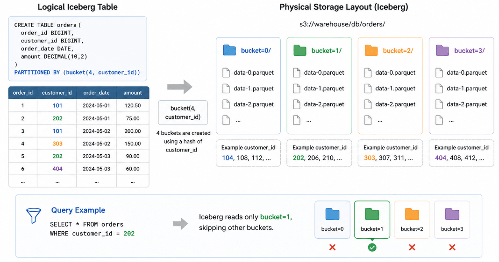Image resolution: width=499 pixels, height=262 pixels.
Task: Click the red X under bucket=3
Action: [x=452, y=248]
